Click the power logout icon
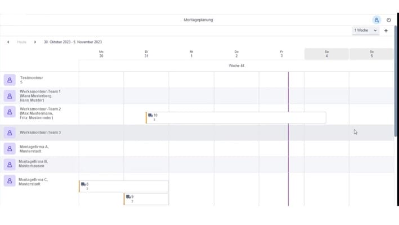 click(388, 20)
